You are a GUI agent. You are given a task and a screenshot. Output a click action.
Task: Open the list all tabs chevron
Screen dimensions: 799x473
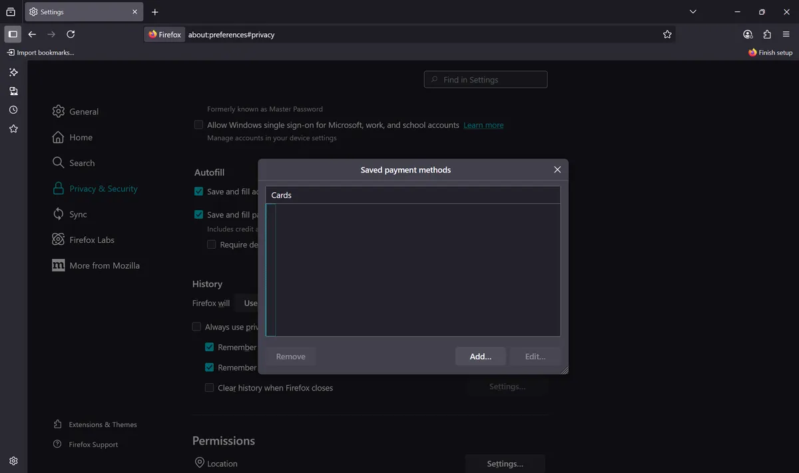click(x=692, y=12)
